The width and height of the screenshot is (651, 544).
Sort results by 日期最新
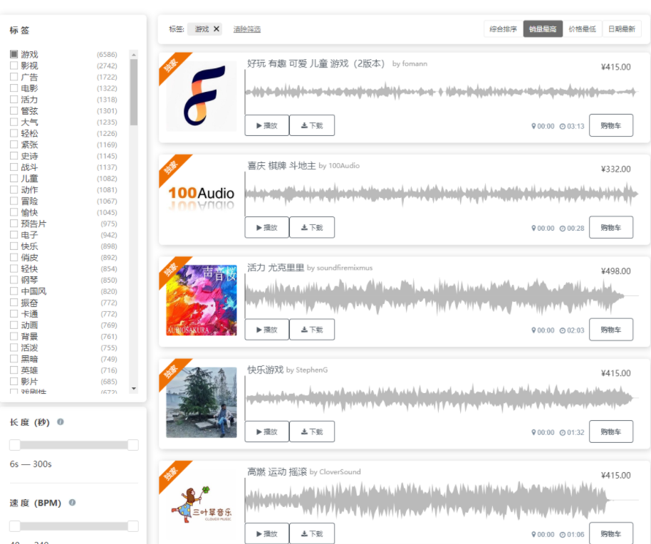[622, 29]
